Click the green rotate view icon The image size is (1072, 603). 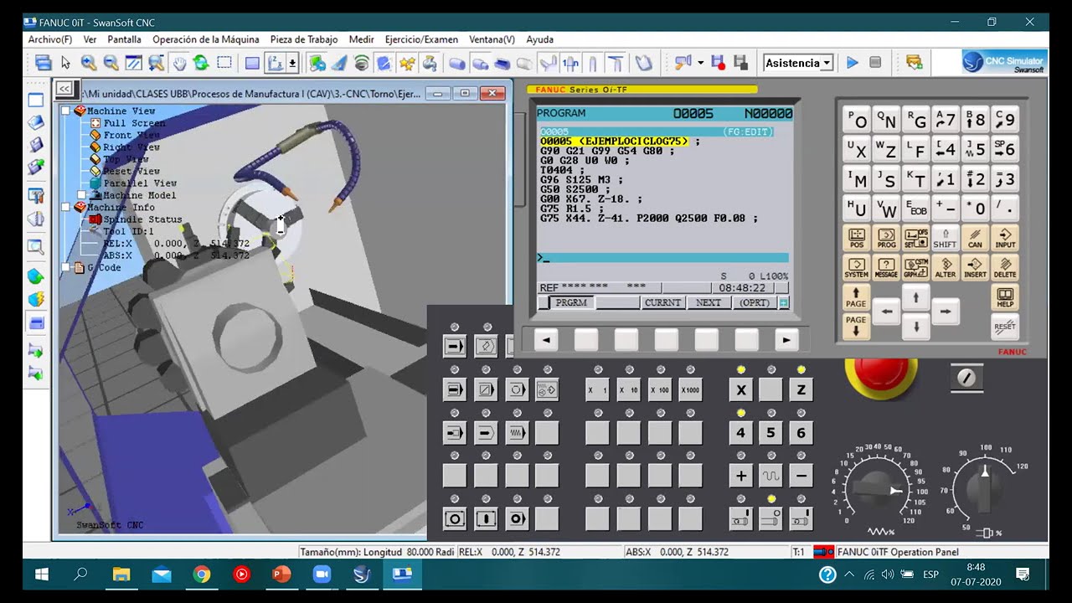point(201,63)
